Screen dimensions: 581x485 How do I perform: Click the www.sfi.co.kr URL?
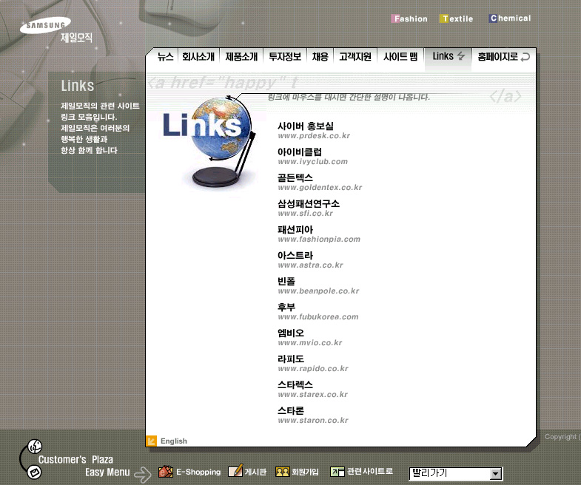click(306, 213)
